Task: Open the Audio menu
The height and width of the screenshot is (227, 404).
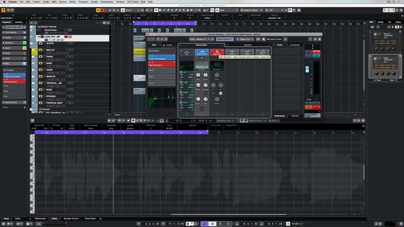Action: coord(46,1)
